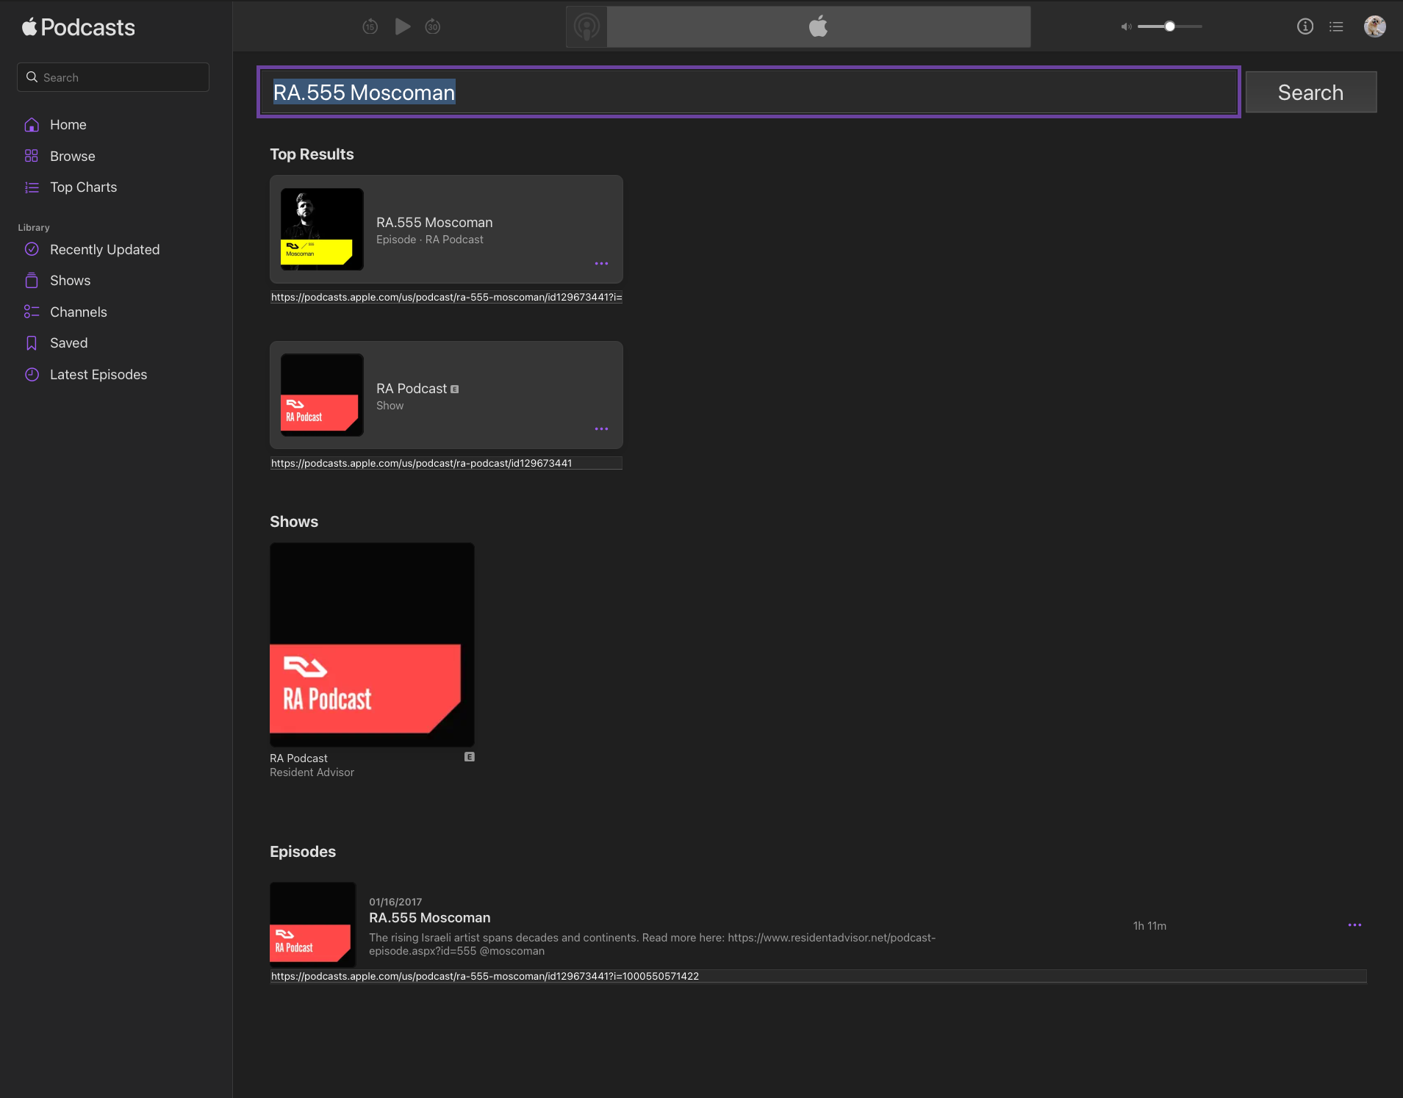
Task: Click the Recently Updated checkmark icon
Action: click(32, 249)
